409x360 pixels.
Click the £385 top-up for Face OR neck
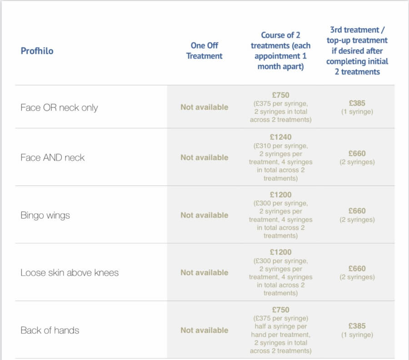click(x=357, y=103)
